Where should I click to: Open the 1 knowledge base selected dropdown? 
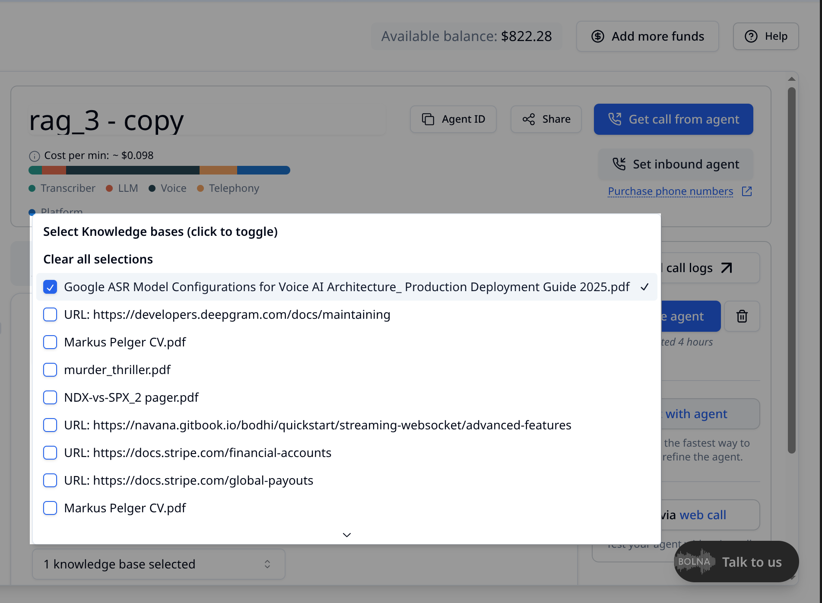(x=159, y=564)
